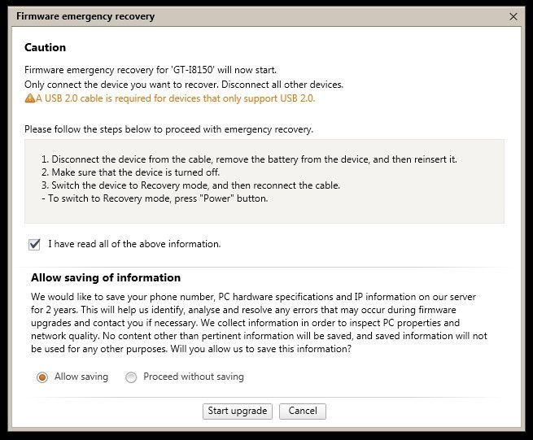Screen dimensions: 533x440
Task: Tick the 'I have read' checkbox box
Action: (x=34, y=244)
